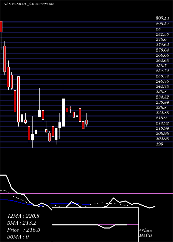Screen dimensions: 173x242
Task: Click the 202.98 price level label
Action: tap(162, 139)
